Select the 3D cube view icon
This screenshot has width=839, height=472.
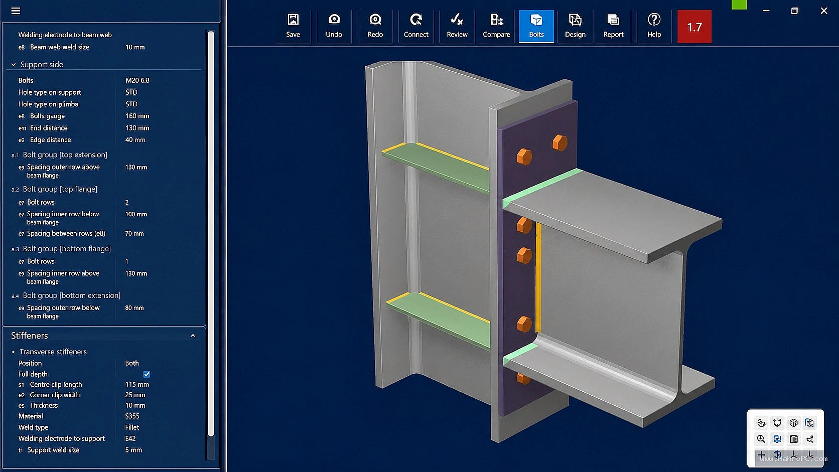click(x=793, y=423)
